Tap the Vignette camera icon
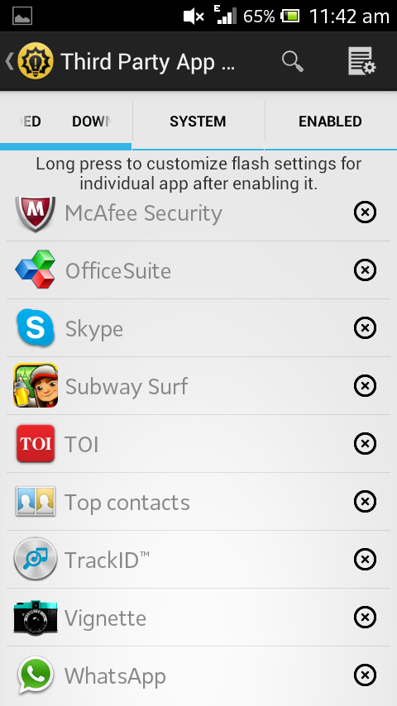397x706 pixels. pos(36,617)
